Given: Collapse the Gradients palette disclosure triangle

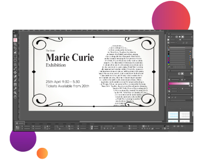Looking at the screenshot, I should pyautogui.click(x=169, y=71).
